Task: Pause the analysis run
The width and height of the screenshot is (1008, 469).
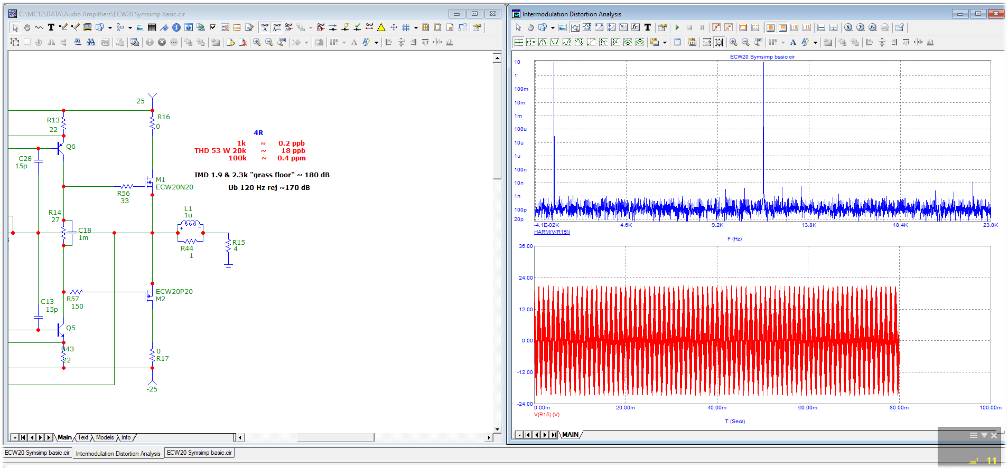Action: pos(702,27)
